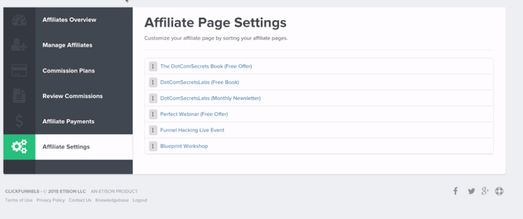
Task: Click the Affiliates Overview dashboard gauge icon
Action: click(19, 20)
